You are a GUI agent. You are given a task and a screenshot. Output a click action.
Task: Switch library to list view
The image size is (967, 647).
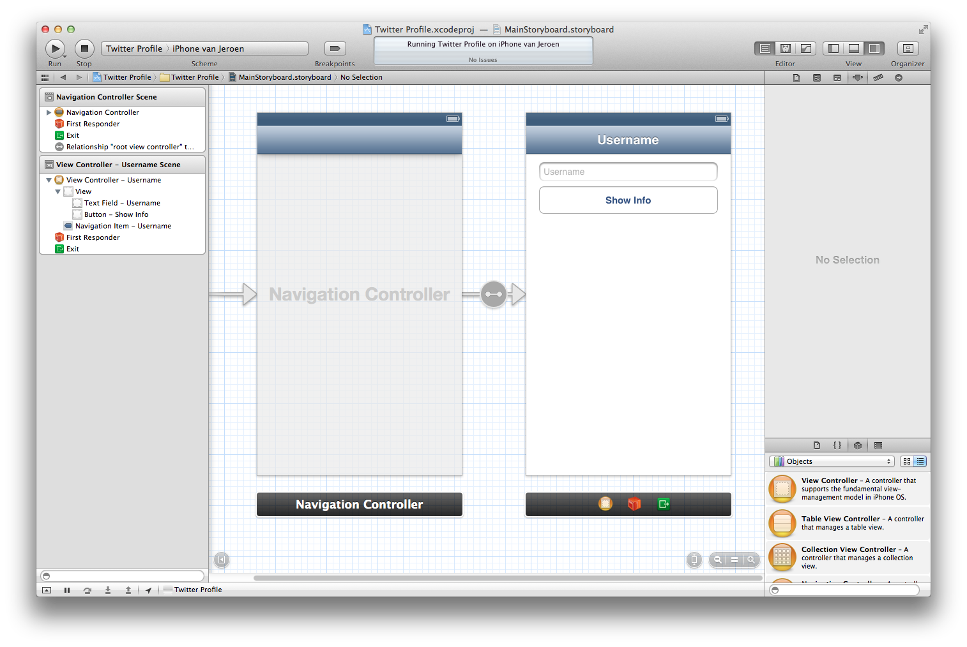[920, 461]
